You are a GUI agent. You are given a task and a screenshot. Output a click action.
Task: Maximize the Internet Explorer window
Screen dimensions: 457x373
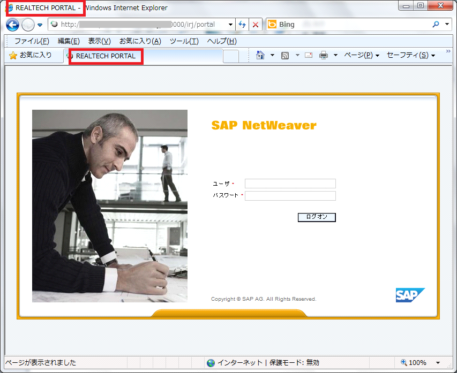pos(421,6)
